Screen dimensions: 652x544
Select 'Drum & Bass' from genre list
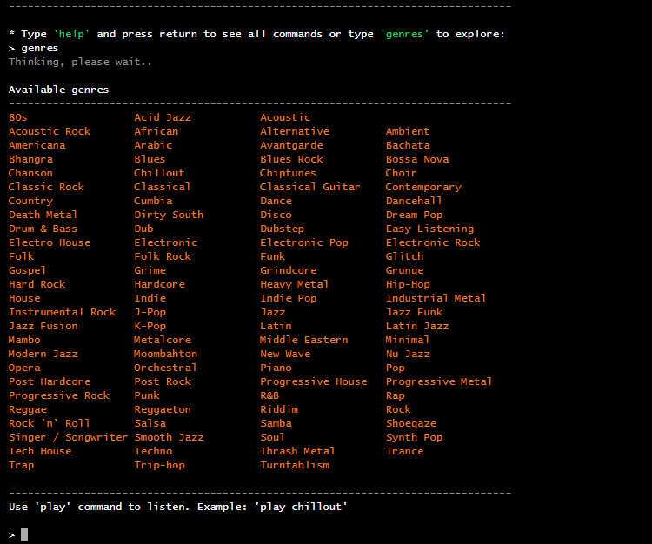pyautogui.click(x=43, y=229)
